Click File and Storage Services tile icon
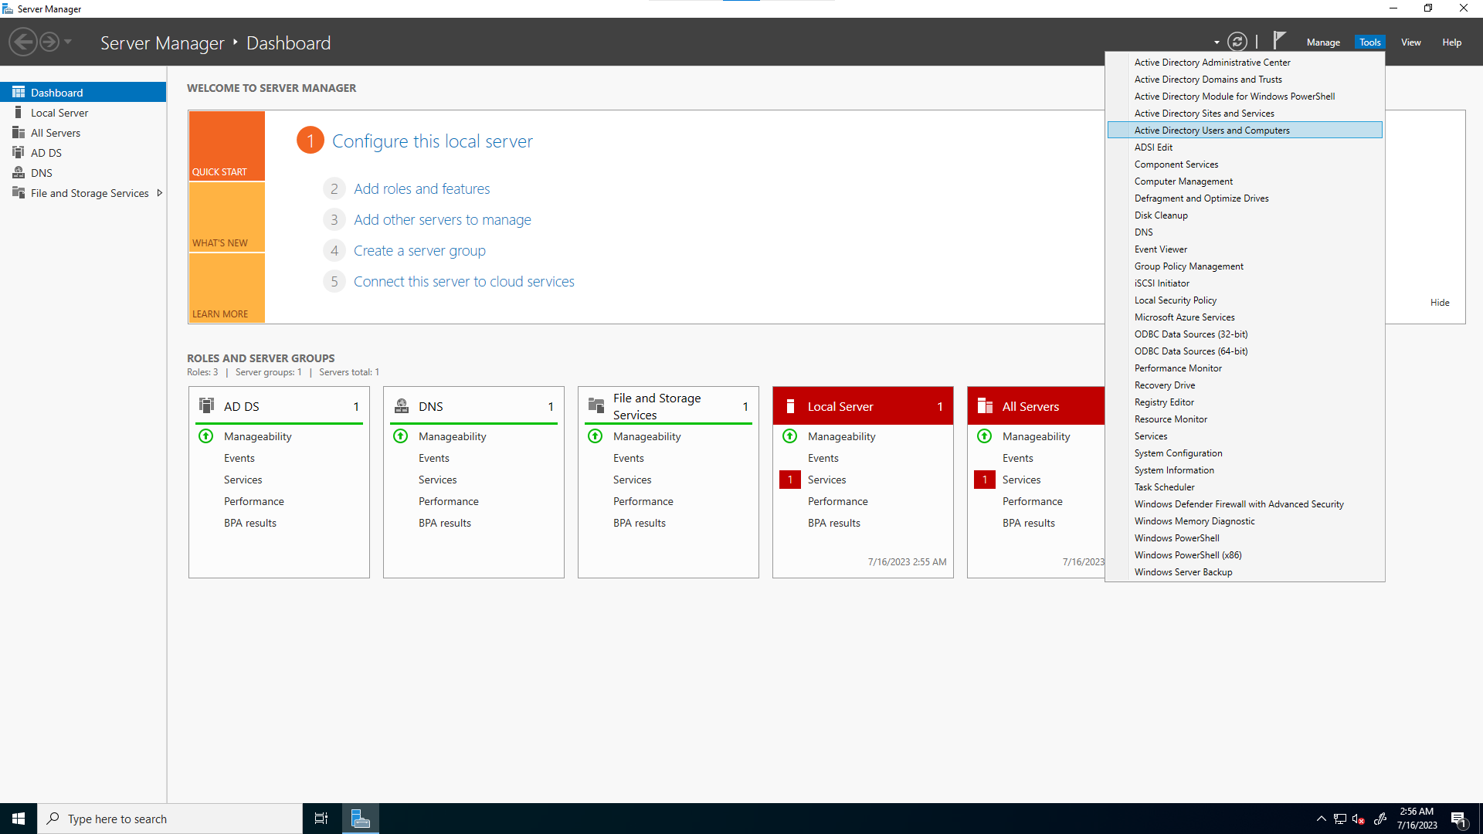The height and width of the screenshot is (834, 1483). (x=596, y=405)
